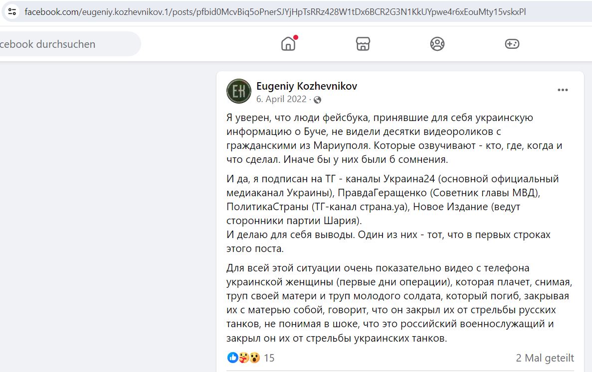Click the Care reaction emoji icon
The width and height of the screenshot is (592, 372).
click(x=244, y=357)
